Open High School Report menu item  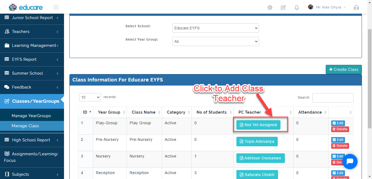[x=32, y=140]
